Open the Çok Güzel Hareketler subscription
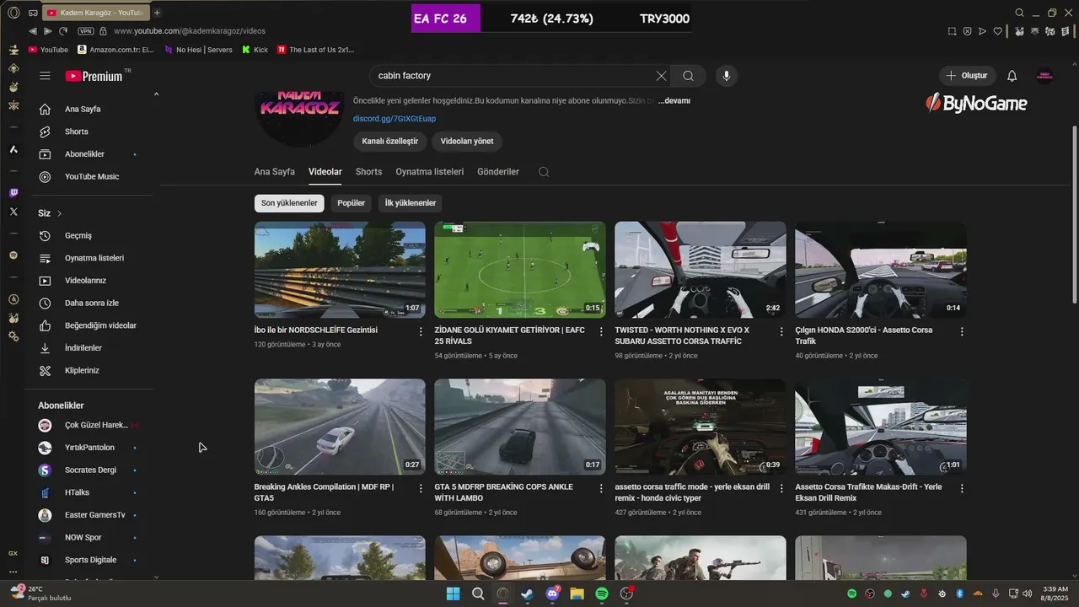This screenshot has width=1079, height=607. tap(89, 425)
